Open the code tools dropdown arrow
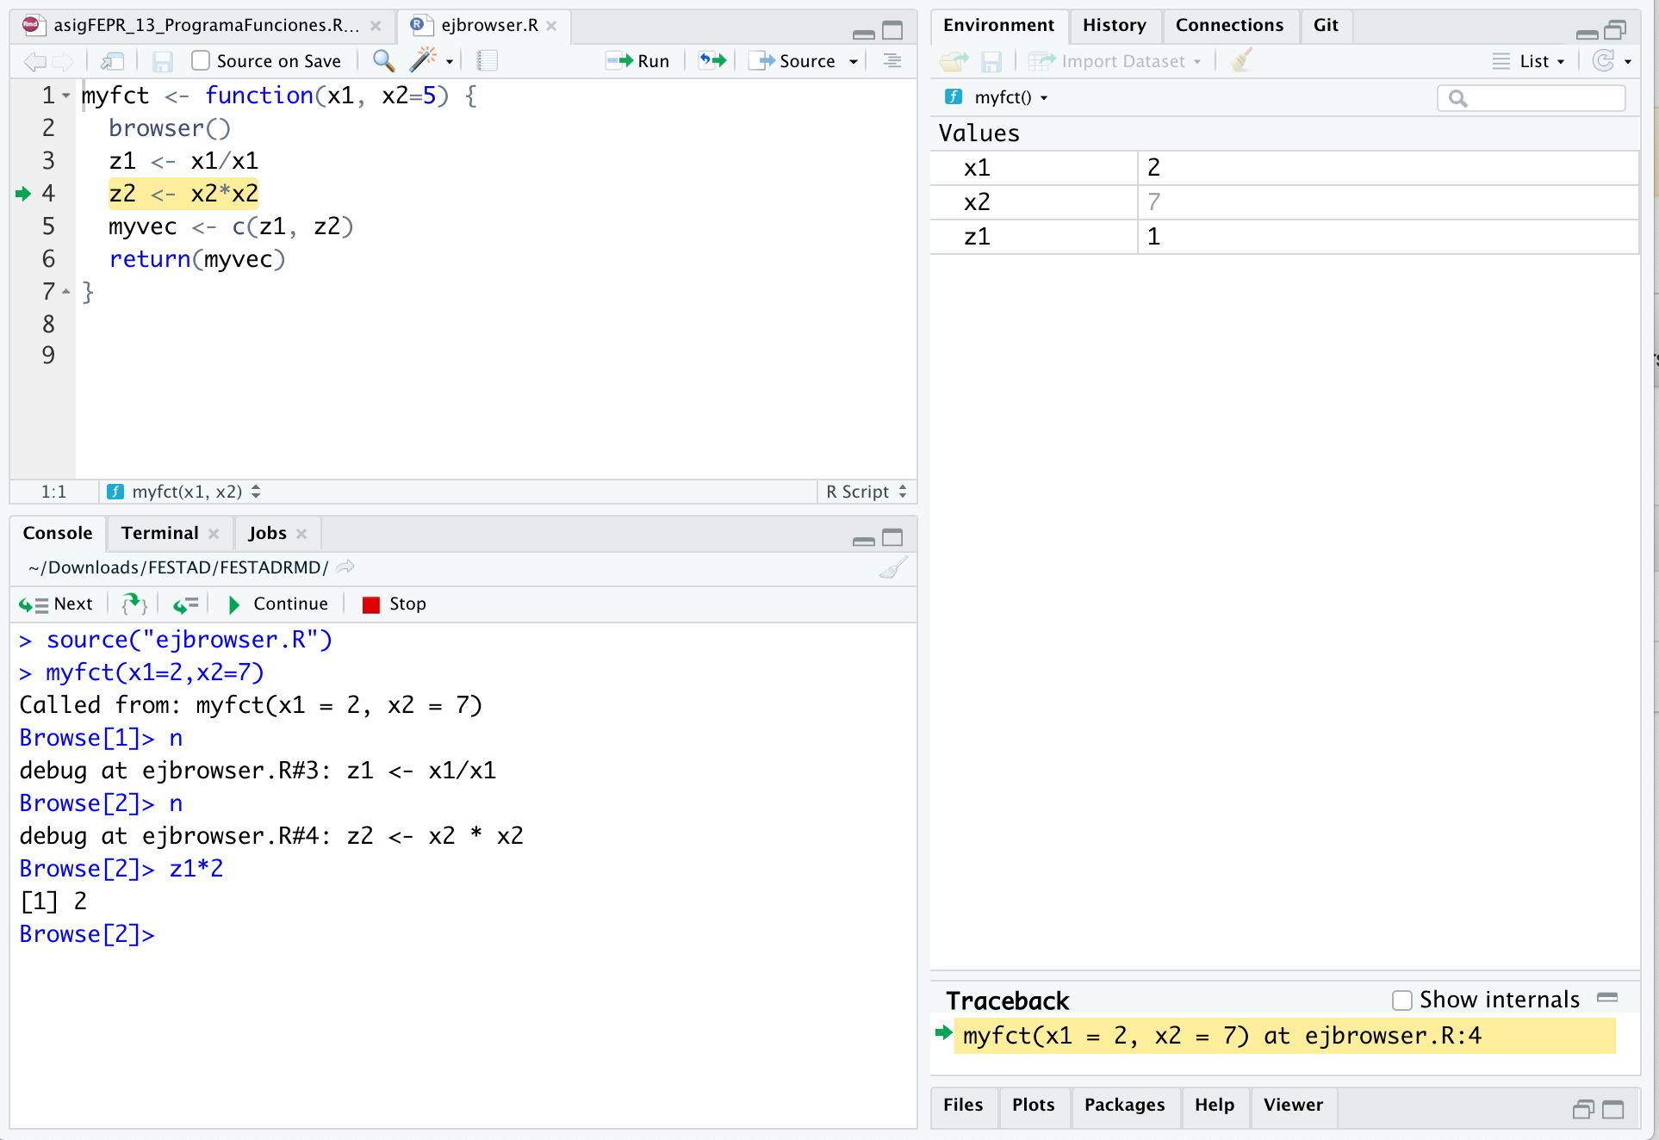 450,61
